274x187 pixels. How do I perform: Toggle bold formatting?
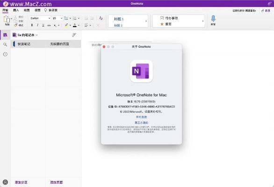(32, 25)
